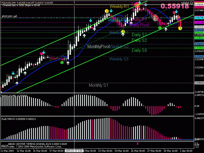This screenshot has height=153, width=204.
Task: Click the 0.006377 MACD scale value
Action: pyautogui.click(x=199, y=118)
